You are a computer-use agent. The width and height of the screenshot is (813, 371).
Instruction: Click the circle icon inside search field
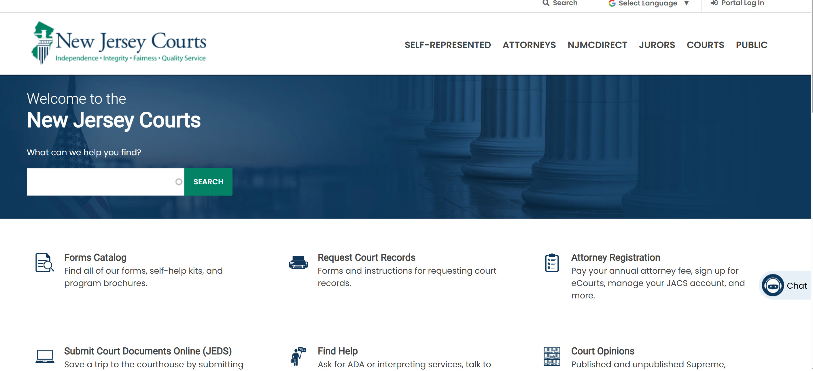(179, 182)
